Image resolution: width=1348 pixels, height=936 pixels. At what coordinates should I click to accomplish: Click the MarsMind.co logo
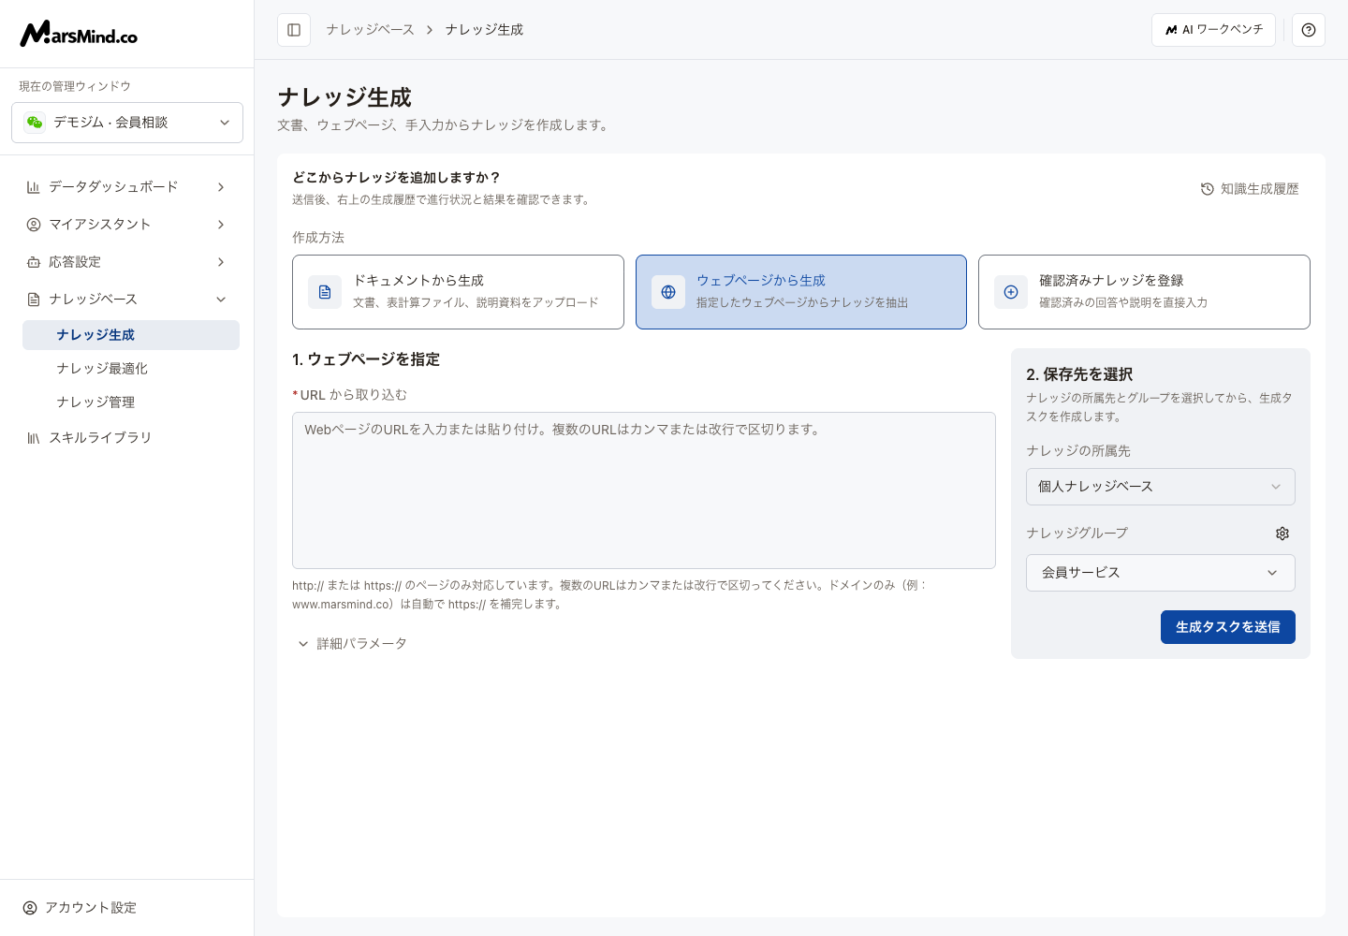tap(79, 35)
